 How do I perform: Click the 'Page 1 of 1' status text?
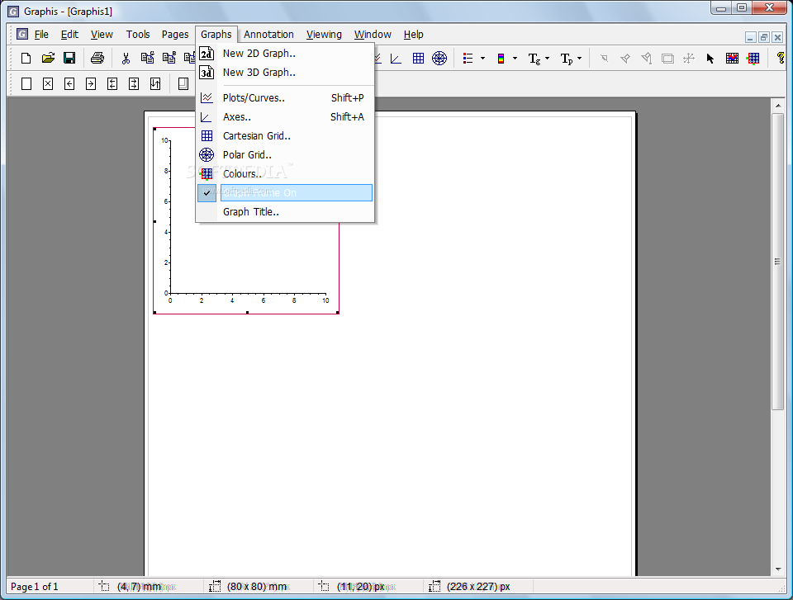[x=35, y=586]
